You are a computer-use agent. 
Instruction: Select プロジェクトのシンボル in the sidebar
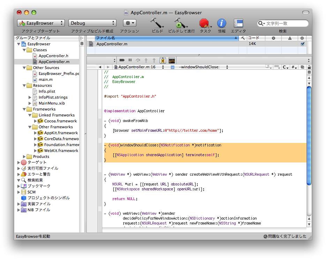48,198
